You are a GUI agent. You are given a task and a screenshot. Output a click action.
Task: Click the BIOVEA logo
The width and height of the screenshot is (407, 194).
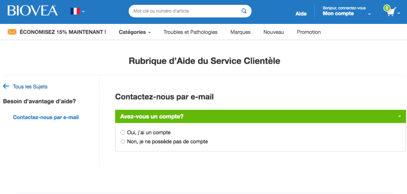(33, 11)
